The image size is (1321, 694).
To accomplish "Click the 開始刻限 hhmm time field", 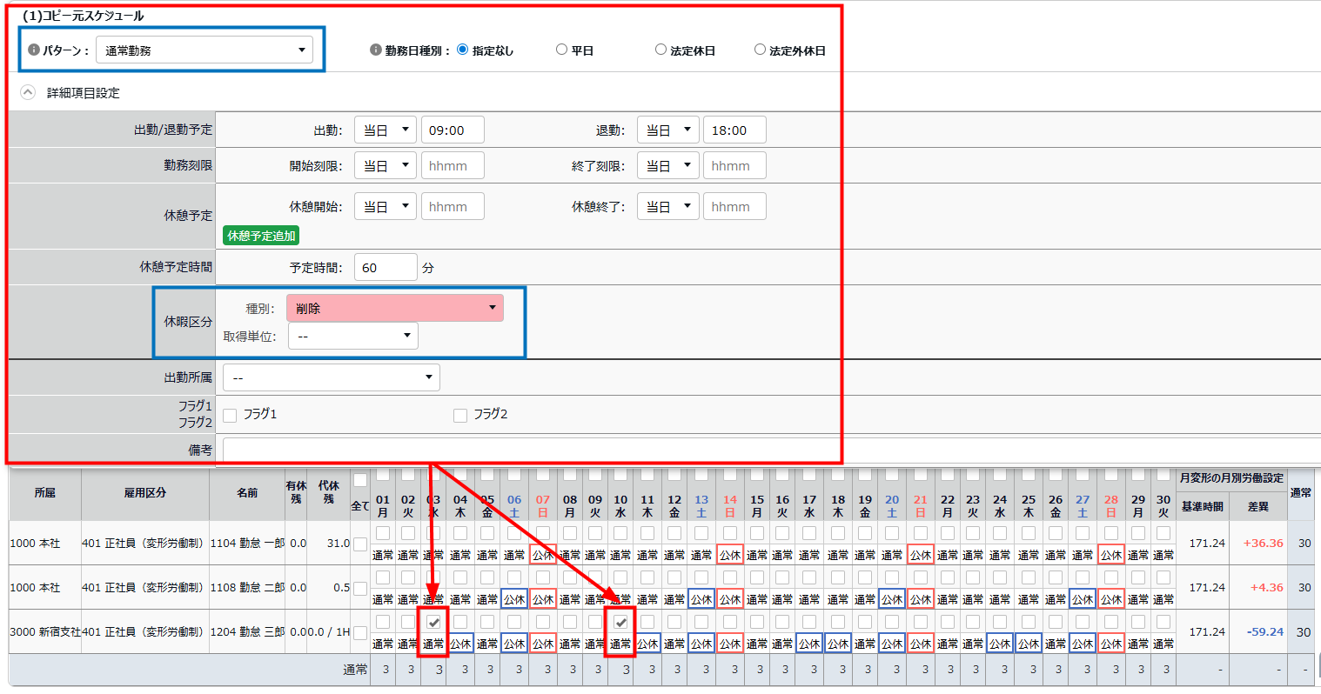I will pyautogui.click(x=453, y=165).
